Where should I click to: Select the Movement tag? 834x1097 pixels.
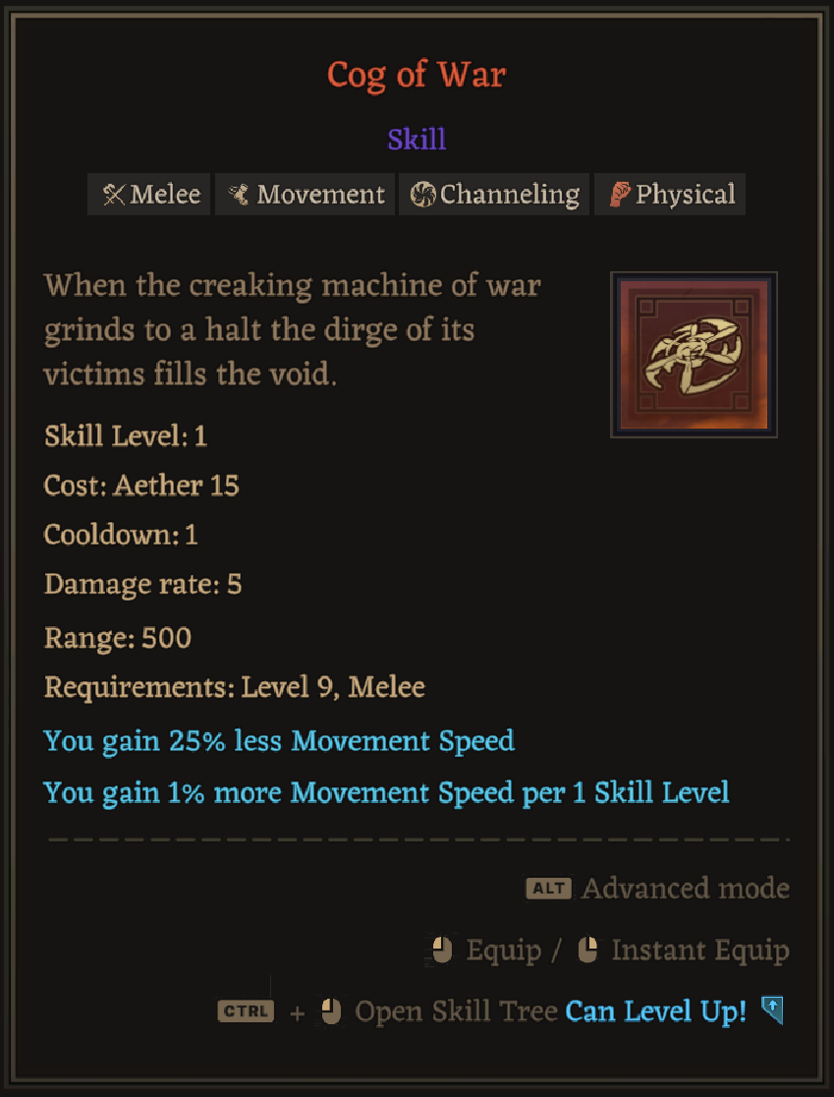[305, 195]
